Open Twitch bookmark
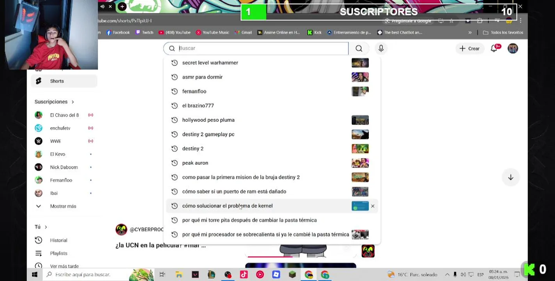Viewport: 555px width, 281px height. (x=144, y=32)
